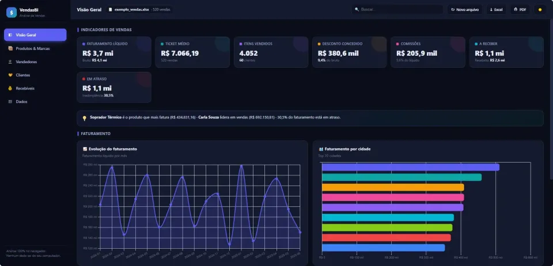Screen dimensions: 553x266
Task: Click the file icon beside exemplo_vendas.xlsx
Action: point(111,10)
